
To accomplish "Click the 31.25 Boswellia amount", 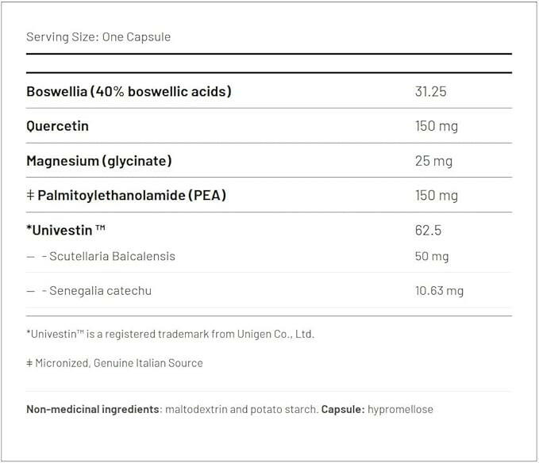I will [x=430, y=91].
